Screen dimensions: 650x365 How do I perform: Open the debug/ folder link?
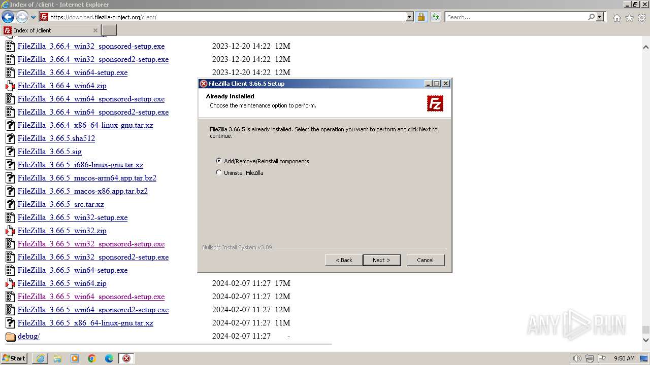point(28,336)
